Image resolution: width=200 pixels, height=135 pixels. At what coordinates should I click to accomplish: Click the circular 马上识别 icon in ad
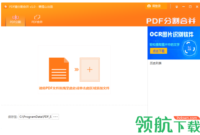[190, 48]
